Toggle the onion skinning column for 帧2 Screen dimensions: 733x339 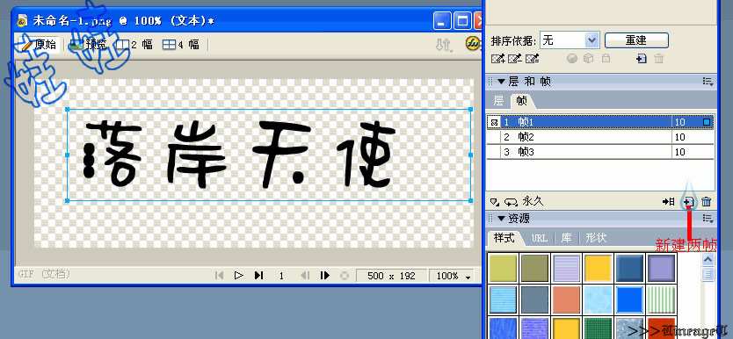coord(494,137)
